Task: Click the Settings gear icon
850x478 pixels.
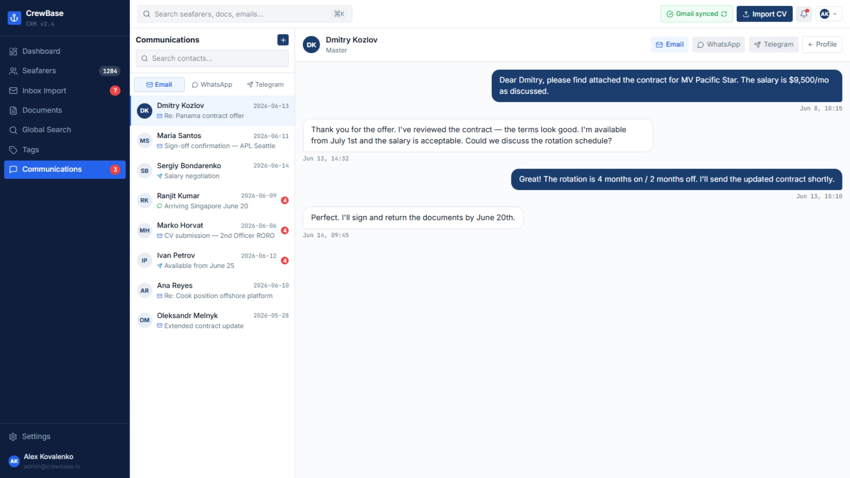Action: tap(13, 437)
